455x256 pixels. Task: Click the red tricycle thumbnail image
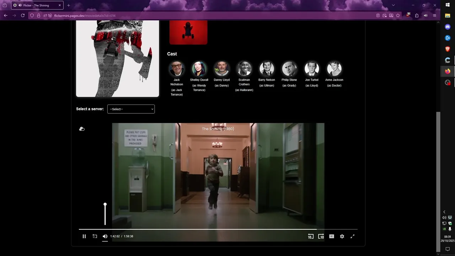click(188, 32)
